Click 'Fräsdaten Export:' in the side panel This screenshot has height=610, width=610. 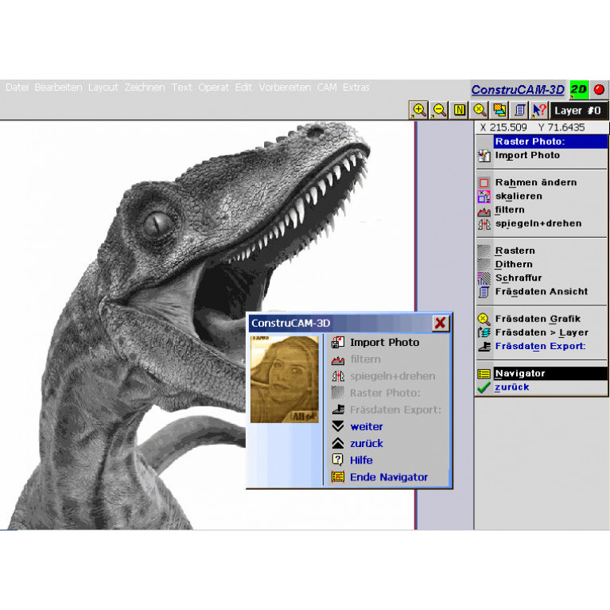tap(540, 346)
